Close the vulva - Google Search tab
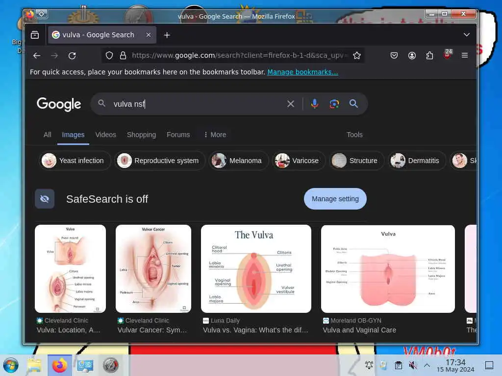The width and height of the screenshot is (502, 376). click(148, 35)
